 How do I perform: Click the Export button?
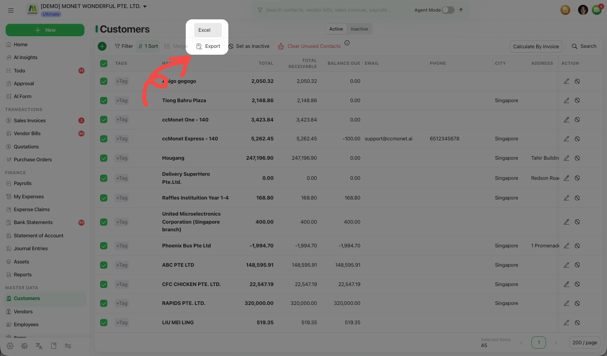tap(208, 46)
